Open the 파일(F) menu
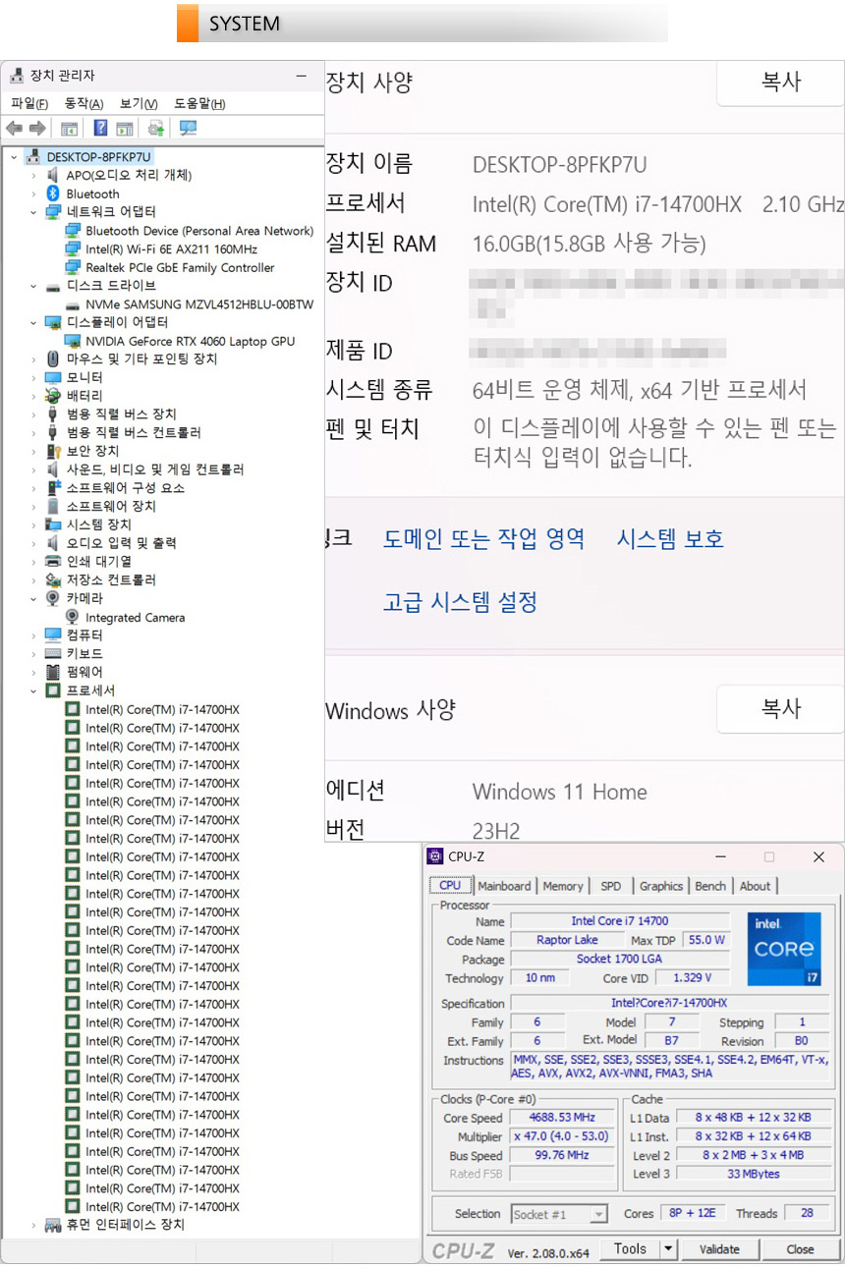This screenshot has height=1268, width=845. tap(29, 103)
